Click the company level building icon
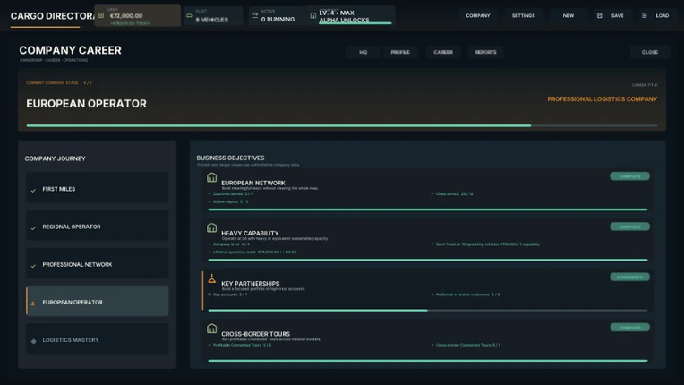The height and width of the screenshot is (385, 684). [x=312, y=16]
